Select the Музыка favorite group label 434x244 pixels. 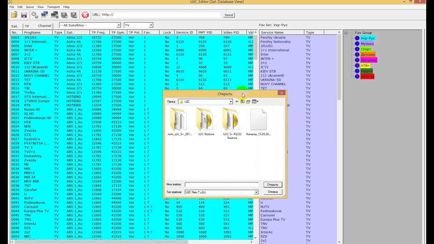(x=367, y=44)
